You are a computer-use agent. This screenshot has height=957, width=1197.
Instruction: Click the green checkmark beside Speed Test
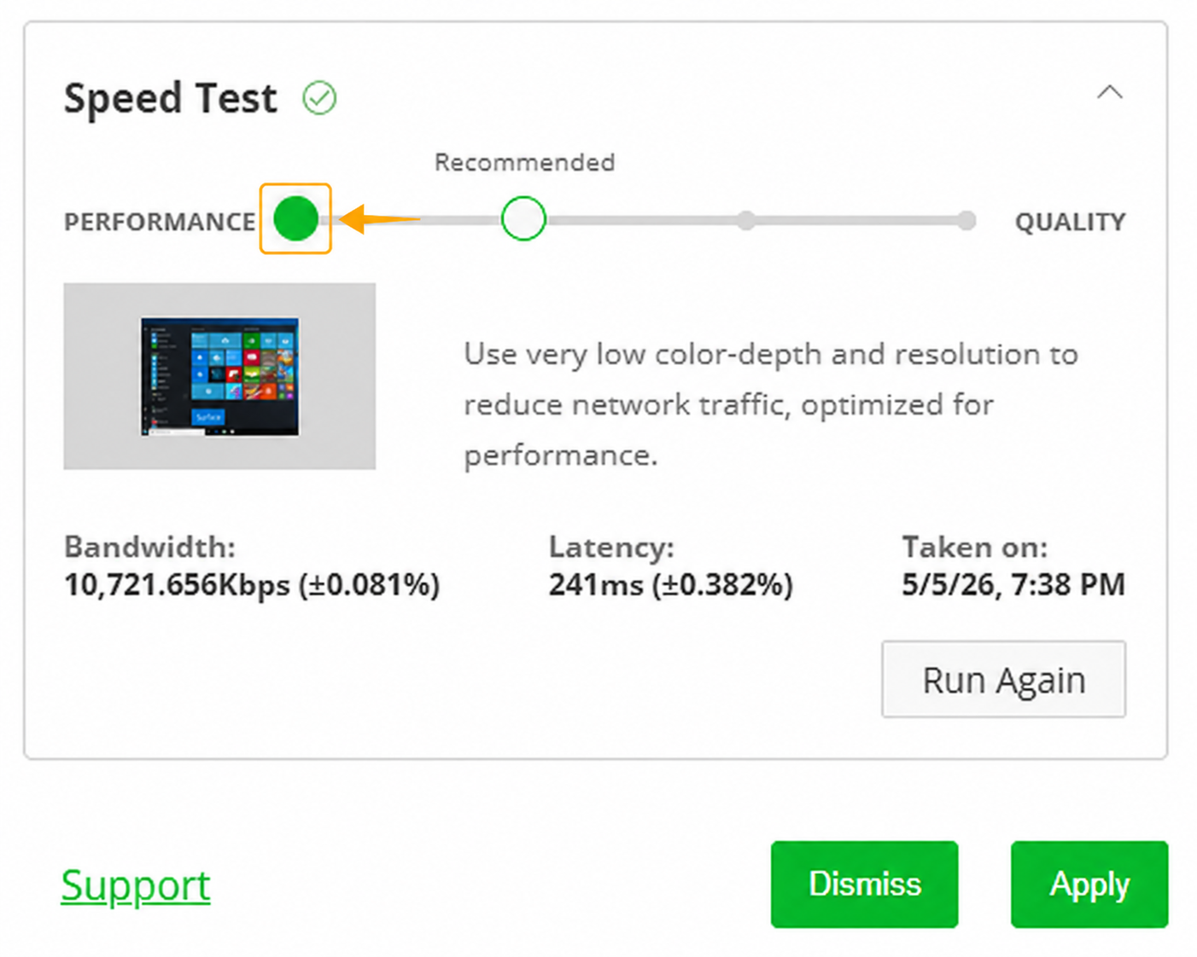319,98
